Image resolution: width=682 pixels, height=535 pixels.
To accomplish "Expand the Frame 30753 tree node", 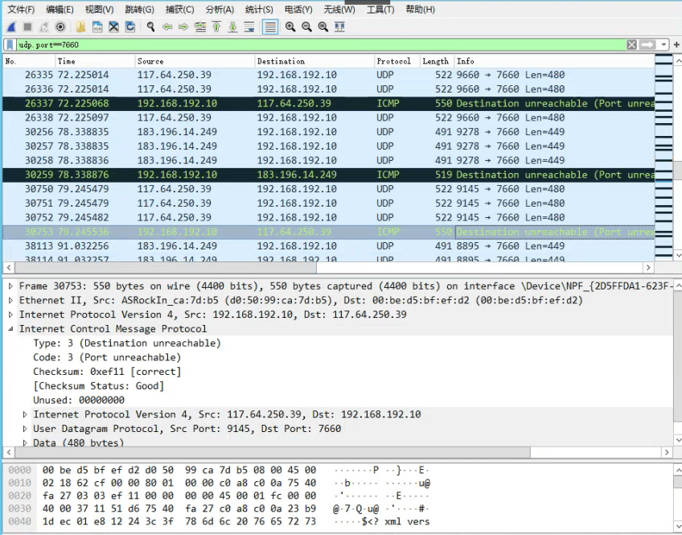I will coord(10,286).
